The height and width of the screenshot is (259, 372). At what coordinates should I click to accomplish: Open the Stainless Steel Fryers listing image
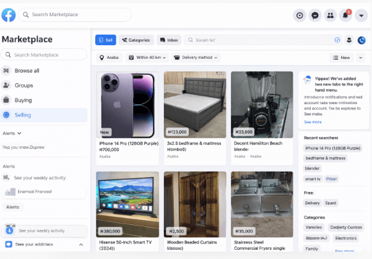(x=262, y=204)
